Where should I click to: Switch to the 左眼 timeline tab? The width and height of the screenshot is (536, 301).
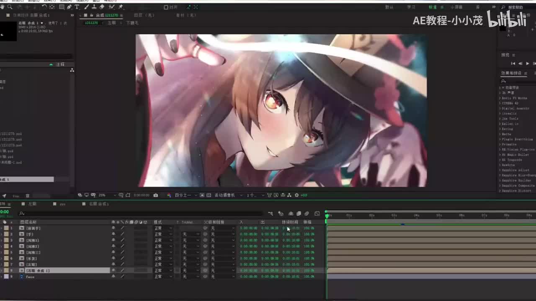[x=32, y=204]
